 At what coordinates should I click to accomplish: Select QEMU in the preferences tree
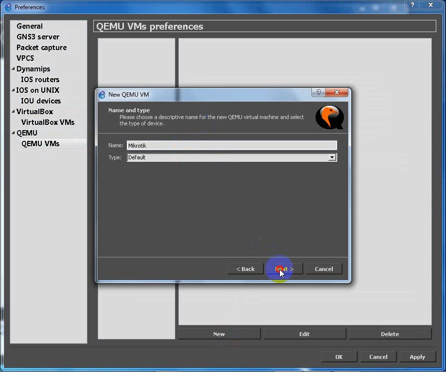point(27,133)
